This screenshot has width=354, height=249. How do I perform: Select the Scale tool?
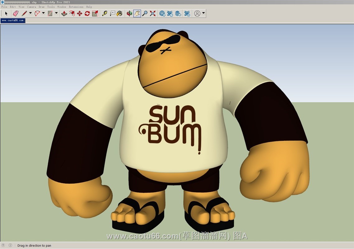pyautogui.click(x=95, y=14)
